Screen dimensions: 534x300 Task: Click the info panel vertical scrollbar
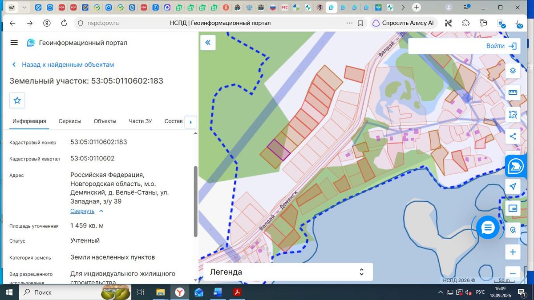pyautogui.click(x=196, y=201)
